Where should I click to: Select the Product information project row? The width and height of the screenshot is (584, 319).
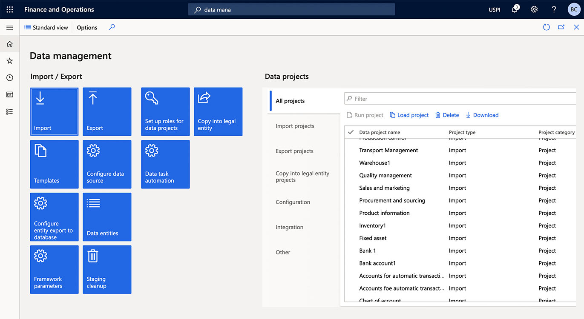(460, 213)
